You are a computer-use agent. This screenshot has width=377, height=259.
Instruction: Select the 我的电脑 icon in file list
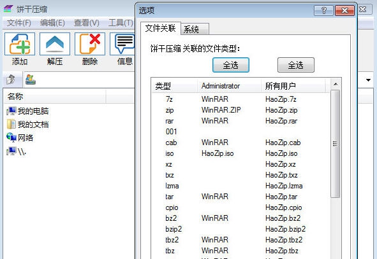[11, 111]
